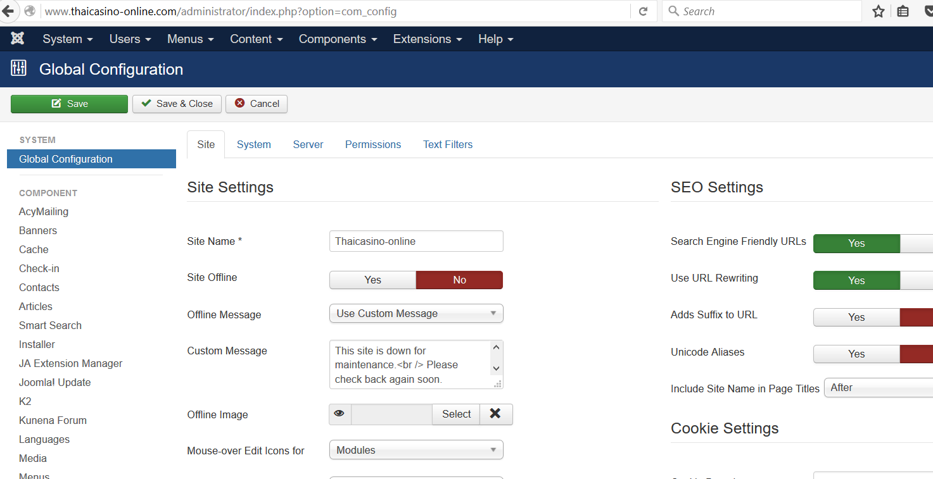Open Mouse-over Edit Icons dropdown

tap(416, 450)
